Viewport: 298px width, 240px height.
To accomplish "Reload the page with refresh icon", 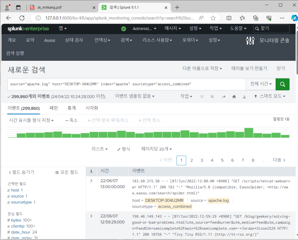I will (22, 18).
